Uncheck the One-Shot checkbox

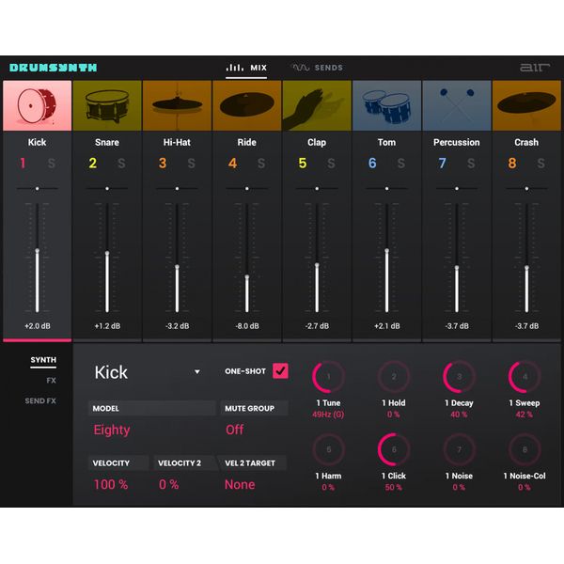pos(280,371)
